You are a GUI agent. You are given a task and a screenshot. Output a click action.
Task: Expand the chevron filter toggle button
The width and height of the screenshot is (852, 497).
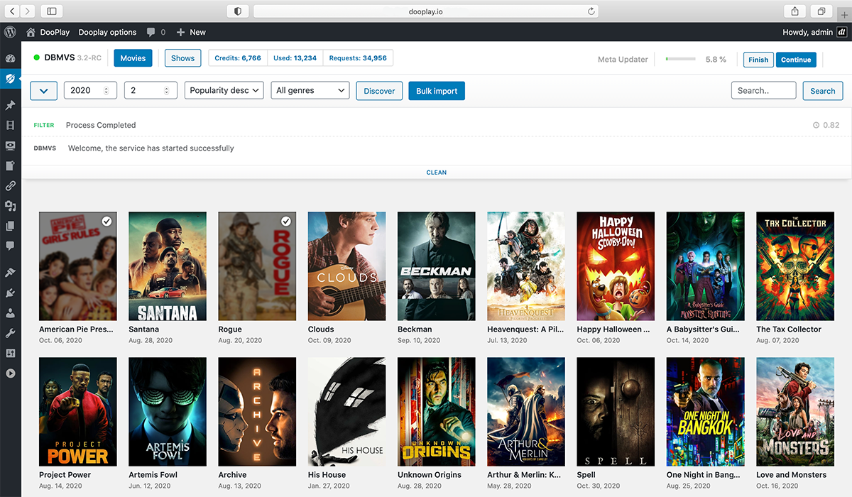pyautogui.click(x=44, y=91)
